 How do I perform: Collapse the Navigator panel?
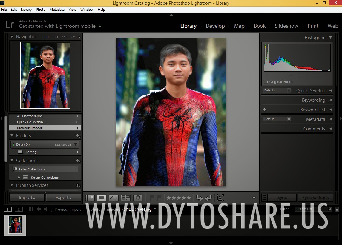pos(12,37)
